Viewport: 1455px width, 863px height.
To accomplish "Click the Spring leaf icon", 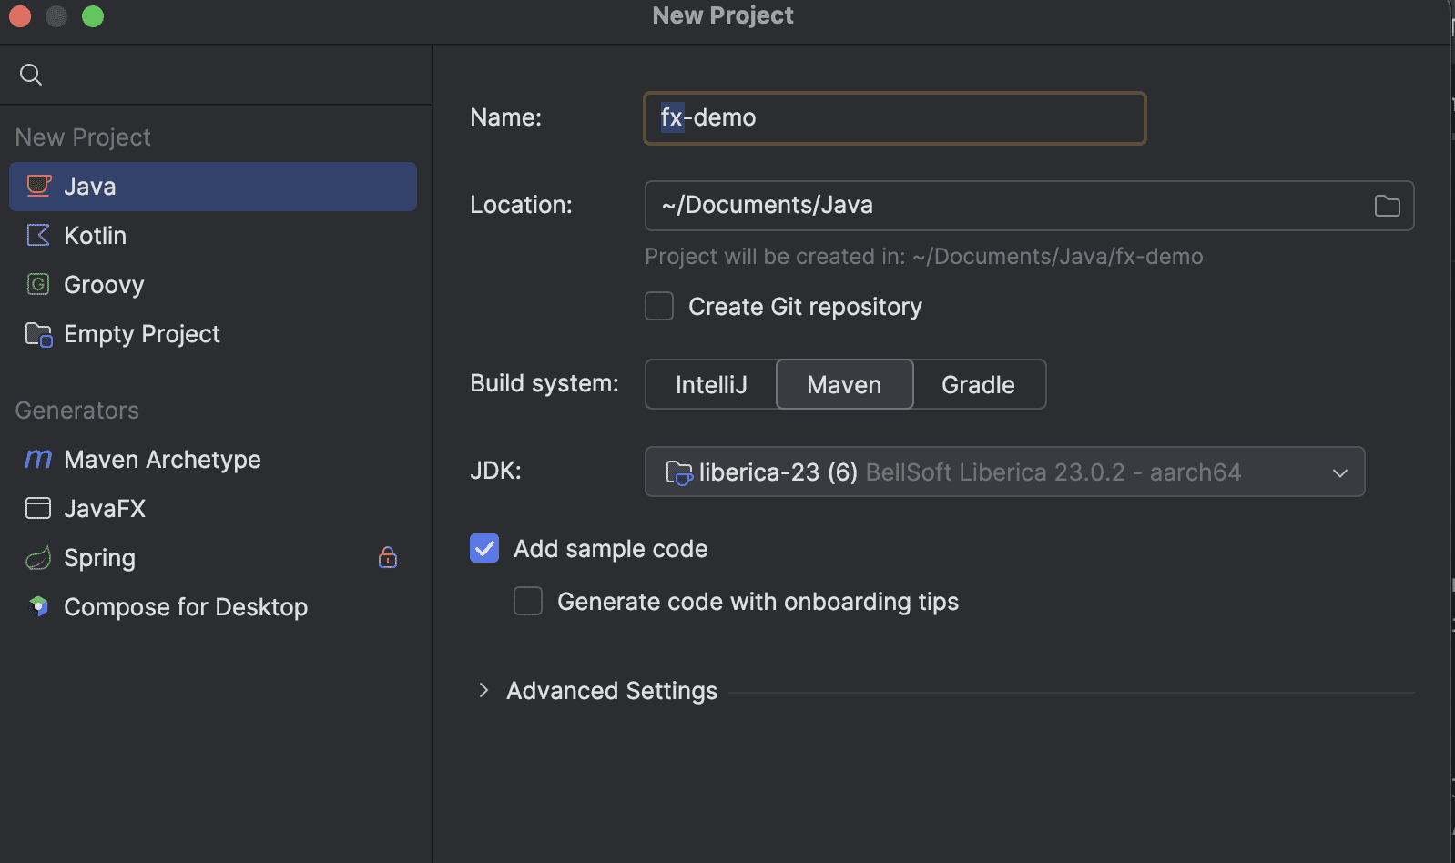I will coord(38,557).
